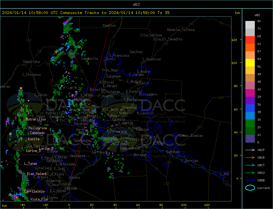Image resolution: width=273 pixels, height=209 pixels.
Task: Click the amber 51 dBZ legend swatch
Action: 250,70
